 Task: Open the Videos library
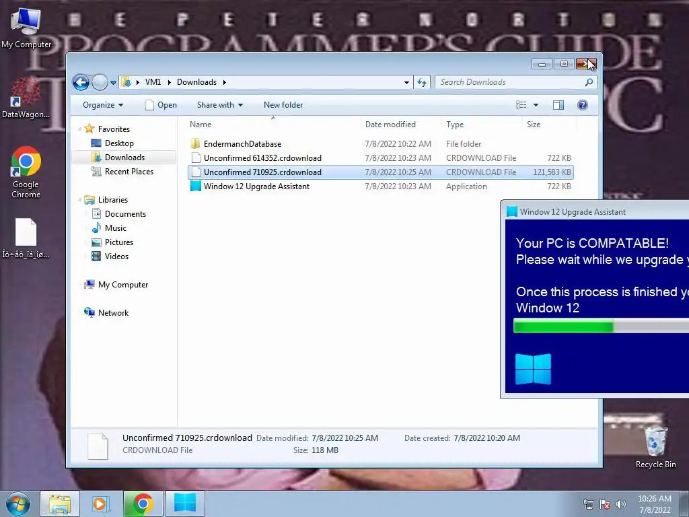click(116, 256)
